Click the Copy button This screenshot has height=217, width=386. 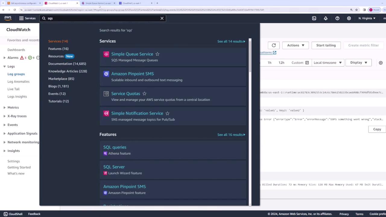click(377, 129)
